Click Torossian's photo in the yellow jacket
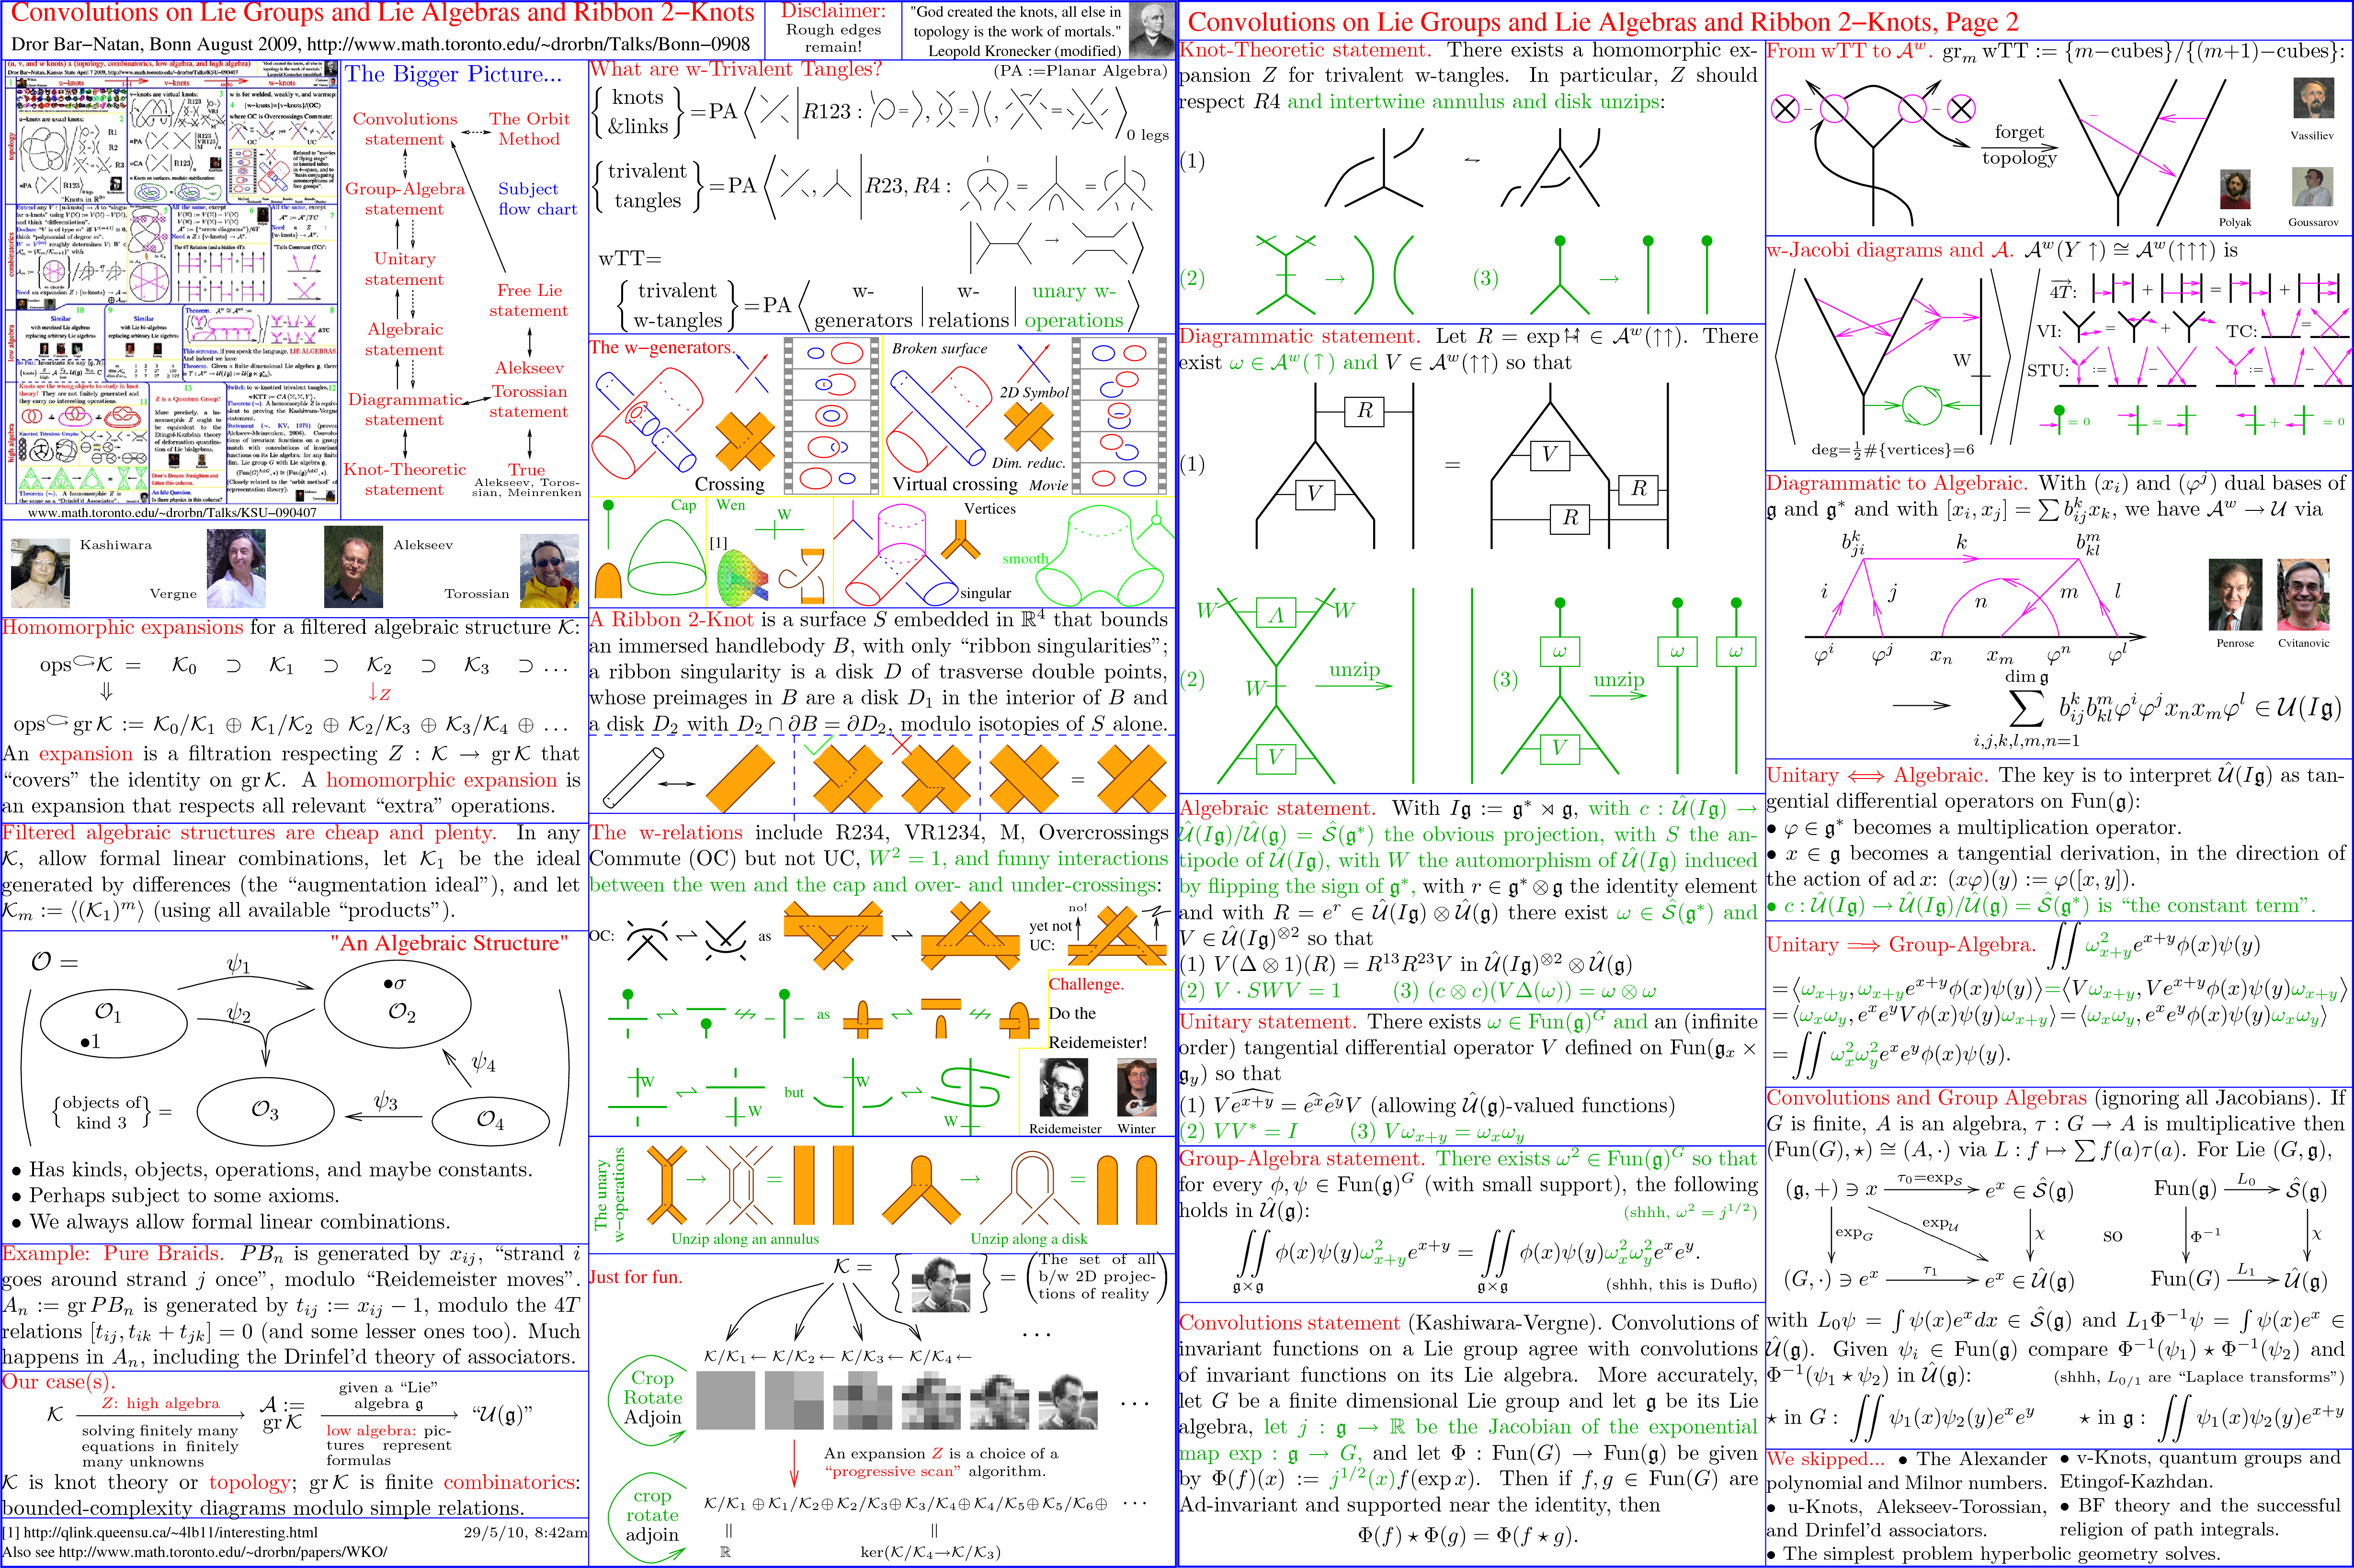The image size is (2354, 1568). click(x=549, y=571)
